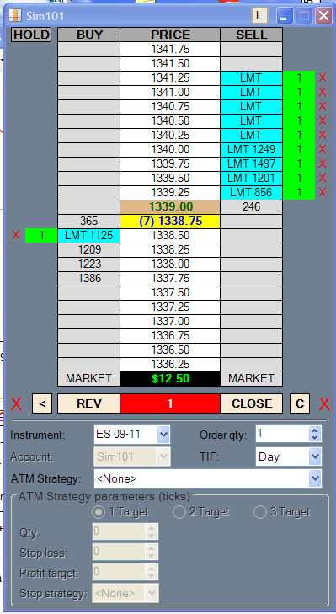Click green quantity cell beside LMT 1125

click(41, 235)
